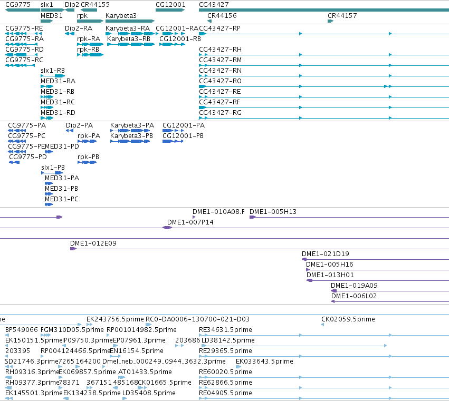
Task: Click protein rpk-PB
Action: click(x=89, y=157)
